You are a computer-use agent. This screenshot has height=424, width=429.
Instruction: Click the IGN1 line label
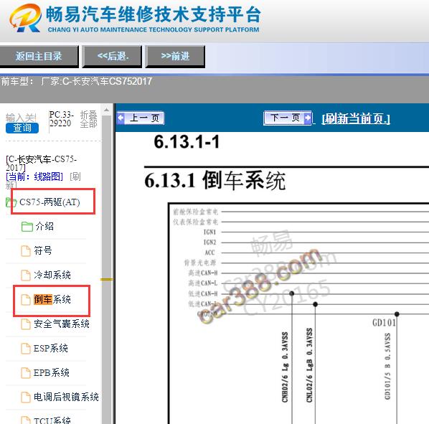[210, 232]
